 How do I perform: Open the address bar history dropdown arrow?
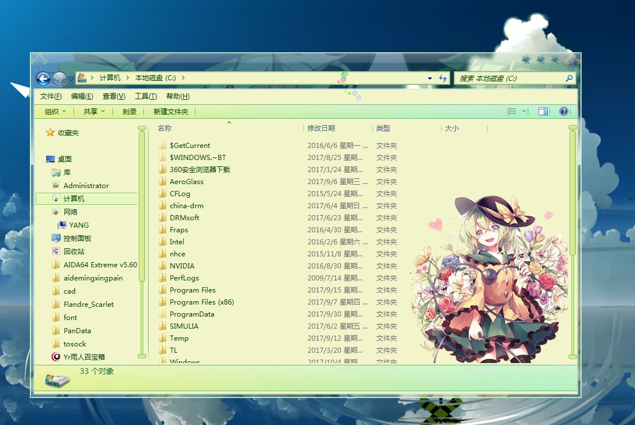430,79
